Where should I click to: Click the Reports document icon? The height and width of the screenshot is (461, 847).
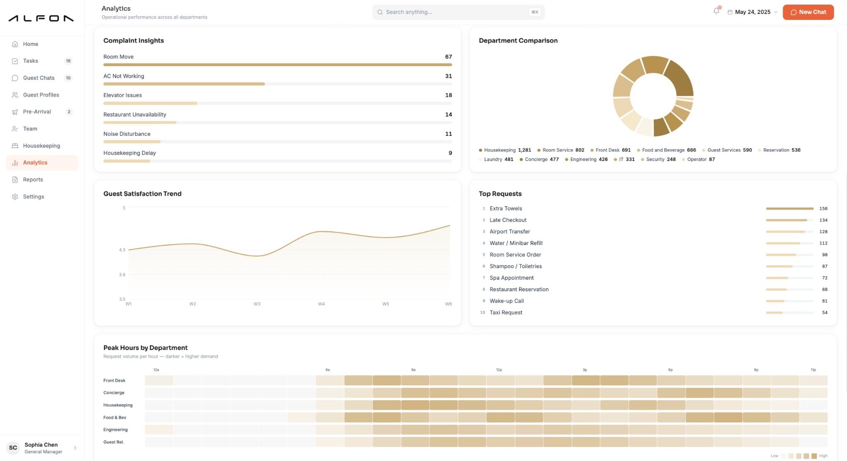pos(15,180)
